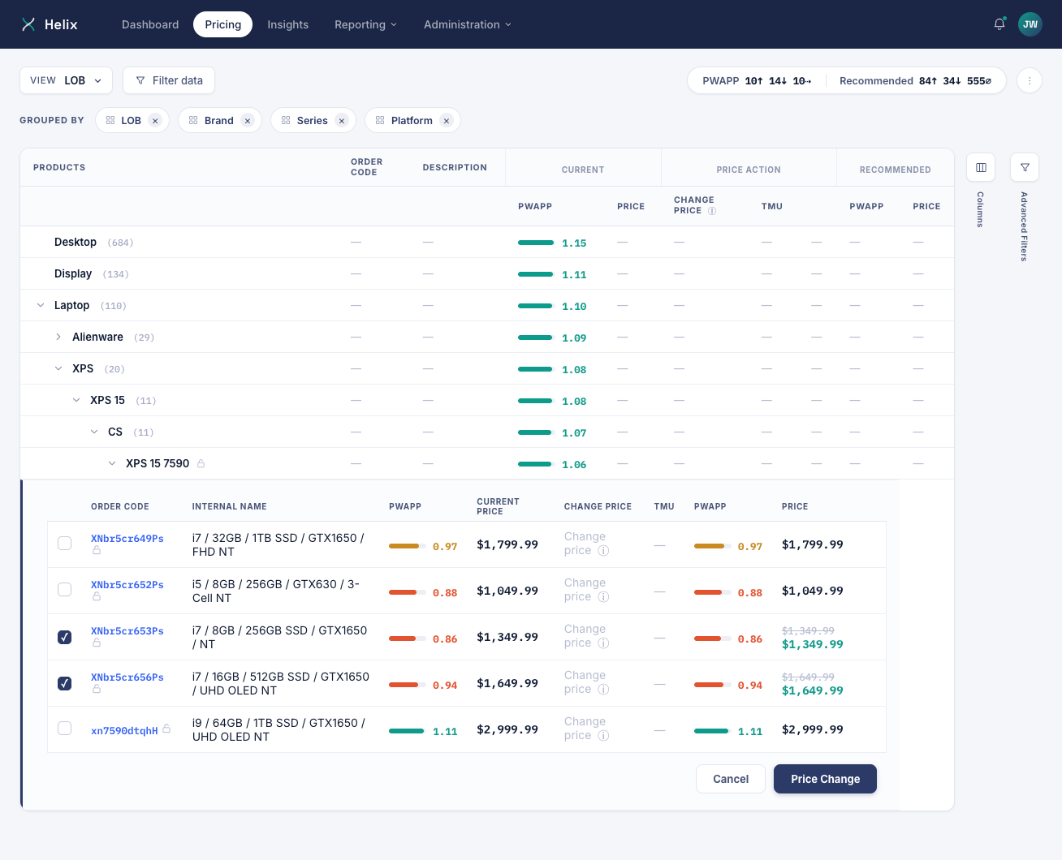
Task: Open the Columns panel icon
Action: pos(981,167)
